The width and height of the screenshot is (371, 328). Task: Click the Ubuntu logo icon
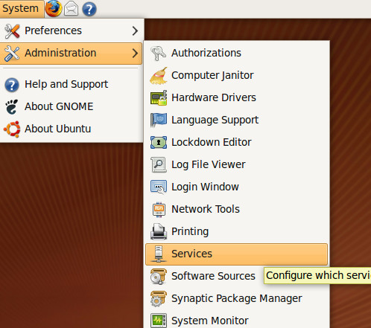pos(12,129)
